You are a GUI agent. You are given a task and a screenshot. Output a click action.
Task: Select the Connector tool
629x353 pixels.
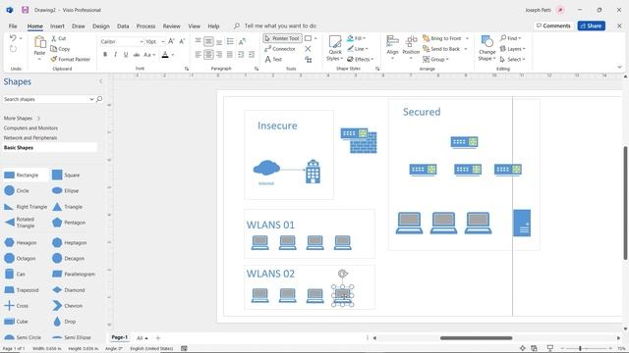280,49
